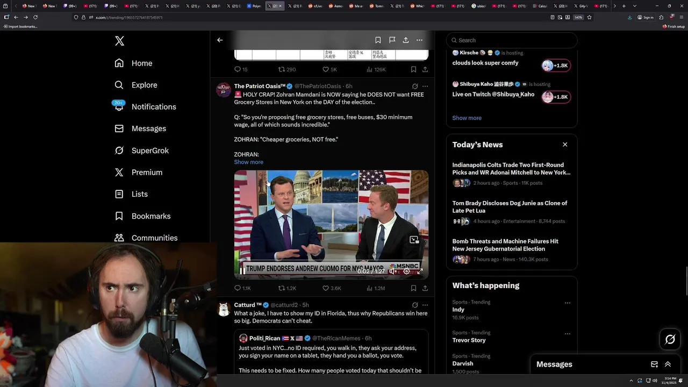Compose new message in Messages drawer

tap(654, 364)
